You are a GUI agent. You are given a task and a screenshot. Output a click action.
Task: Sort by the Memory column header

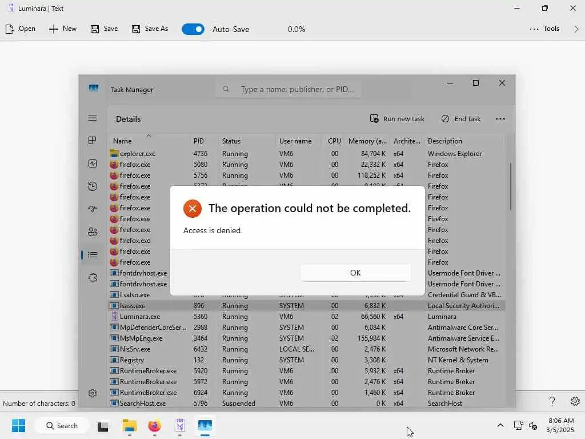[367, 141]
